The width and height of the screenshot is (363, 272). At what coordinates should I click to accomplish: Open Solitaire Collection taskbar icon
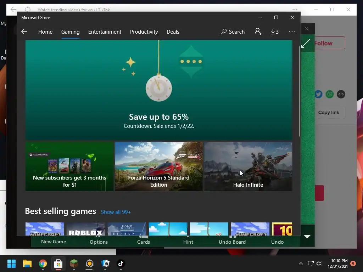point(105,263)
